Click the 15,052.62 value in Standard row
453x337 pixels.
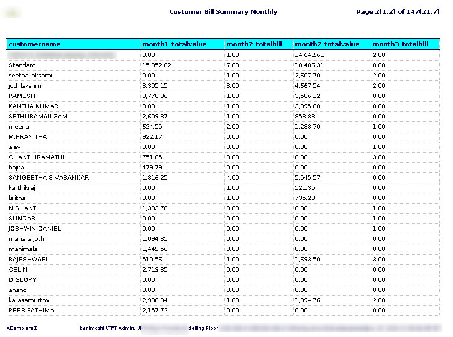click(156, 65)
